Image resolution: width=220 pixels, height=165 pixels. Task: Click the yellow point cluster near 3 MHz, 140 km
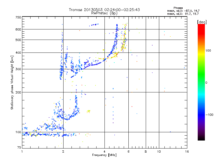[88, 111]
